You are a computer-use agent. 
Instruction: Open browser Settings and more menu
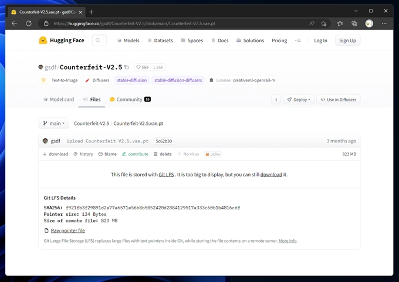(384, 23)
